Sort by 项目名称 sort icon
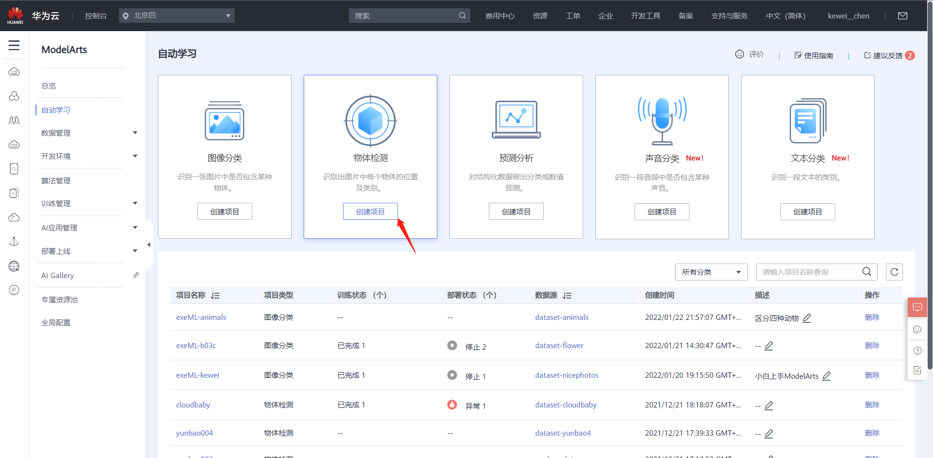 [215, 296]
